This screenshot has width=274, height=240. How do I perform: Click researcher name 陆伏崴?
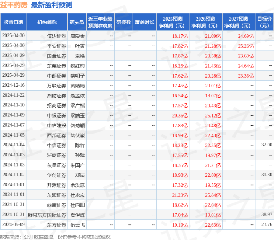78,135
